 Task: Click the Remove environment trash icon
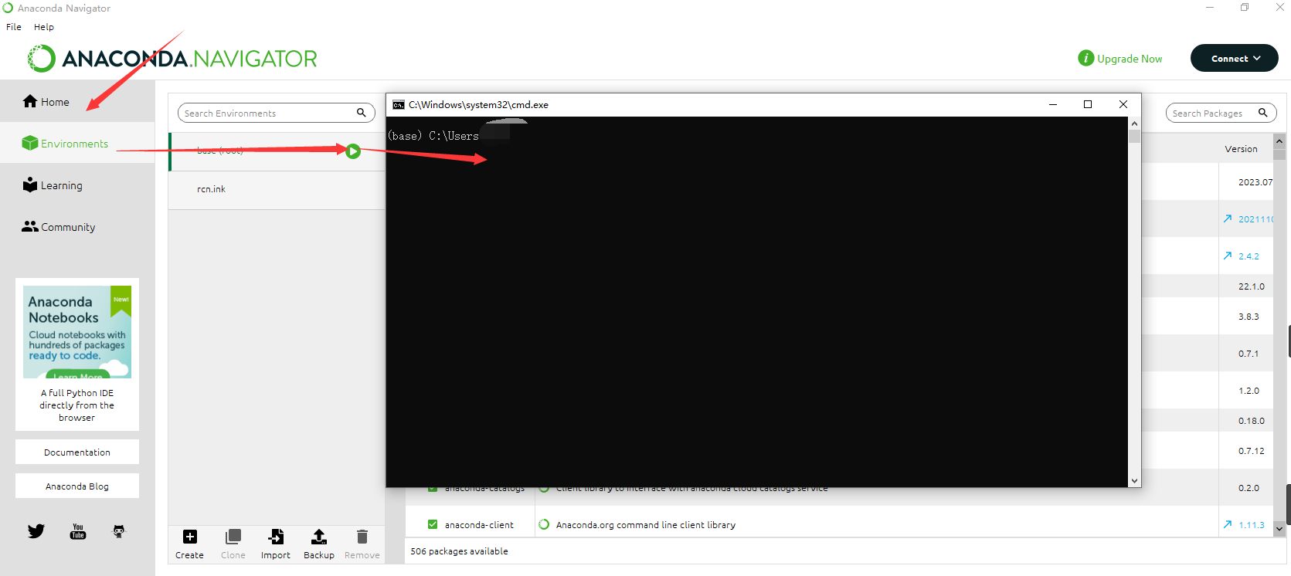(x=362, y=537)
